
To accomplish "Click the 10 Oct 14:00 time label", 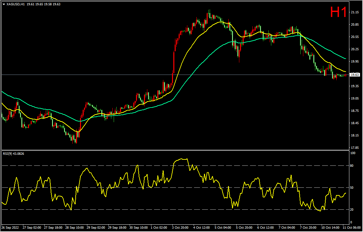I will 330,228.
